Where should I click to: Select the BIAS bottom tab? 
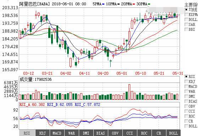point(100,133)
